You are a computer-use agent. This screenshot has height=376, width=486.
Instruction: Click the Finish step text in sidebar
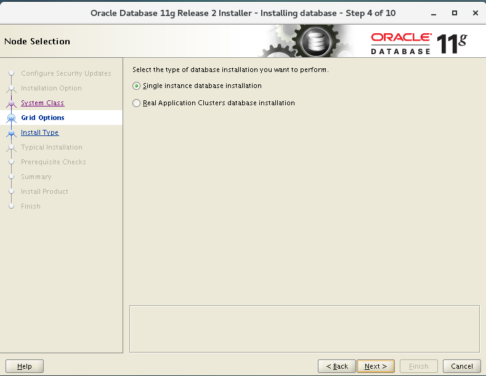tap(31, 206)
